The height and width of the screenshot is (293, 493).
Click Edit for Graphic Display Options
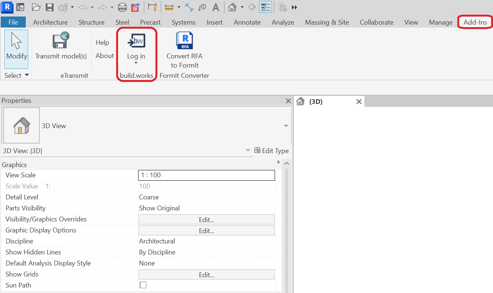[207, 231]
